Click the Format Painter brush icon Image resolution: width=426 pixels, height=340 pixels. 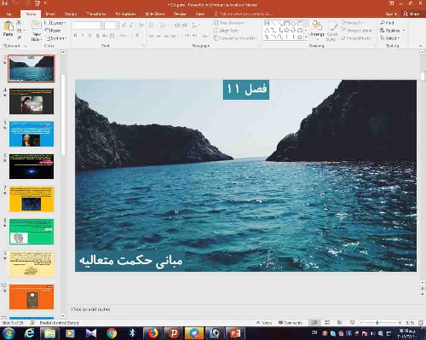19,37
